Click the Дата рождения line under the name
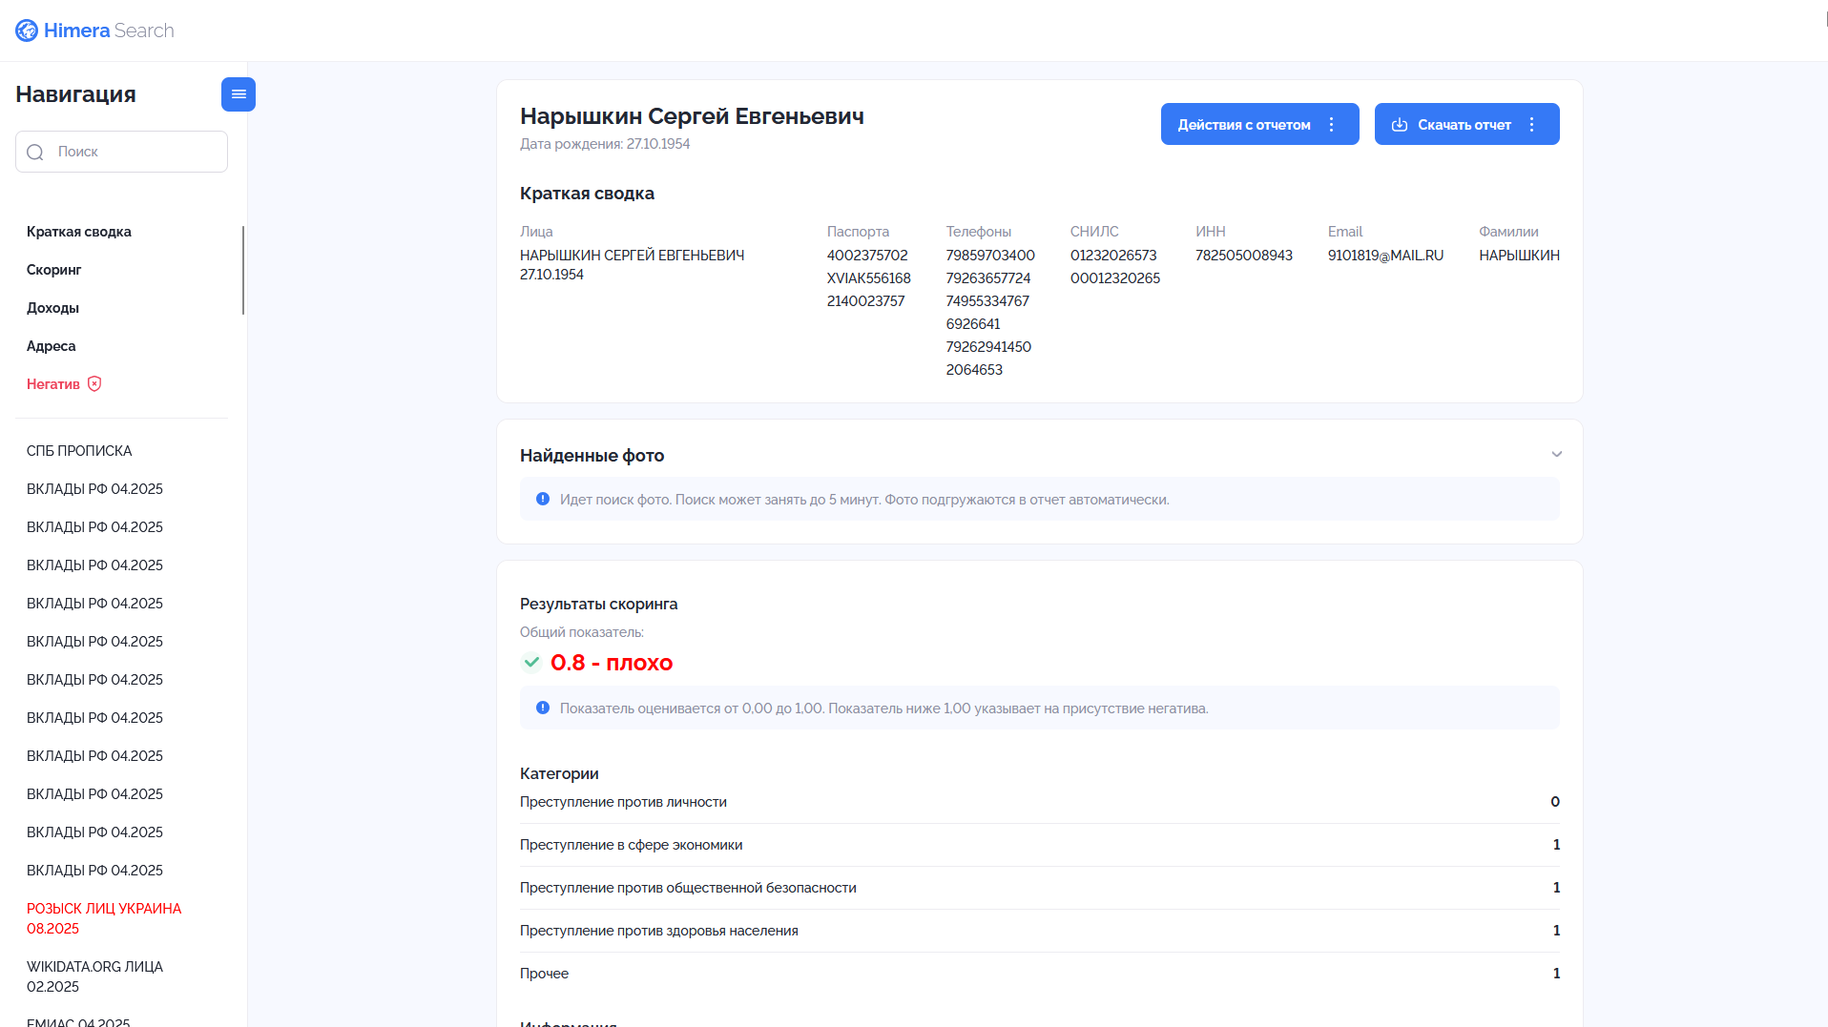The image size is (1828, 1027). click(605, 144)
